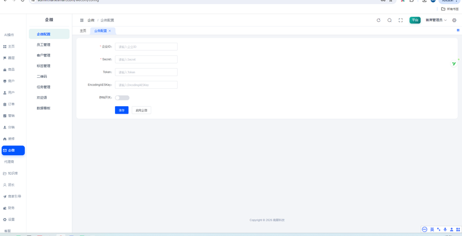This screenshot has height=236, width=462.
Task: Click the 企微配置 breadcrumb text
Action: click(x=107, y=20)
